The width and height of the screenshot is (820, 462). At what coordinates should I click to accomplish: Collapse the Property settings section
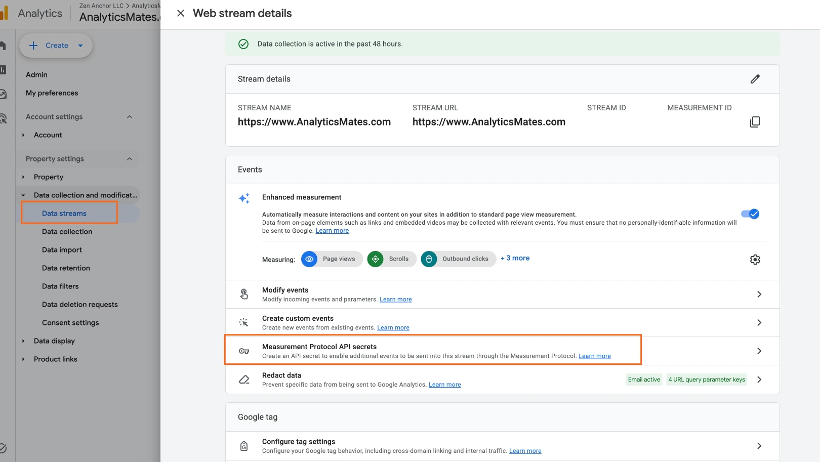point(130,159)
